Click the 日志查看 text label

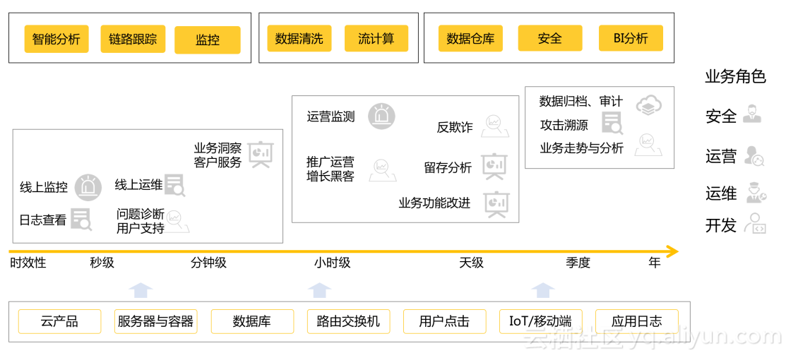[42, 220]
